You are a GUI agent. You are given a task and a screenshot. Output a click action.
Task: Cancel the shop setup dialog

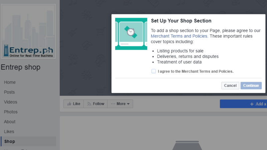click(x=230, y=86)
